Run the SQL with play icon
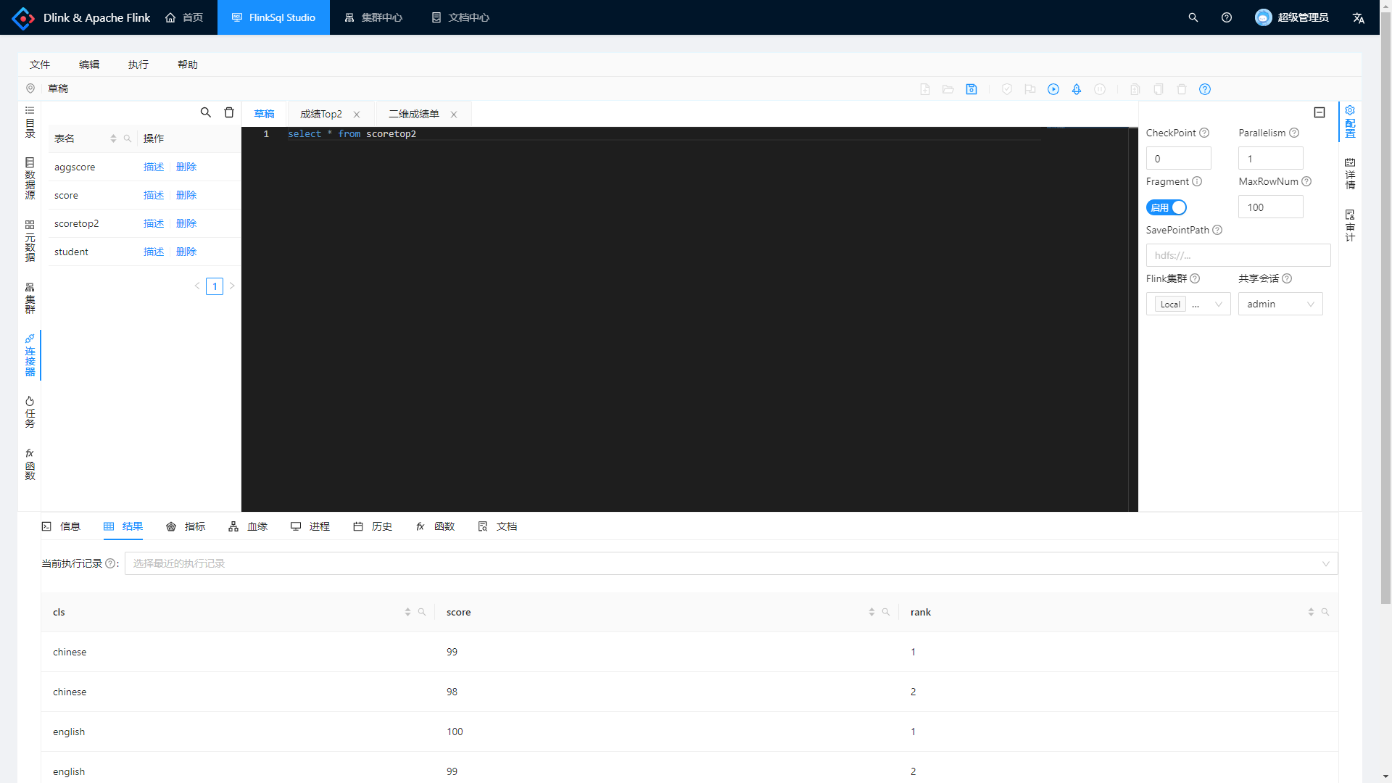This screenshot has height=783, width=1392. [x=1053, y=89]
